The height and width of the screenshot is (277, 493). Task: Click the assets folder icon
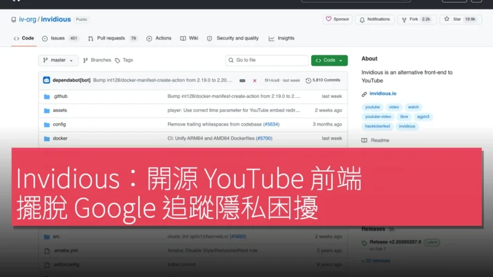pos(47,111)
